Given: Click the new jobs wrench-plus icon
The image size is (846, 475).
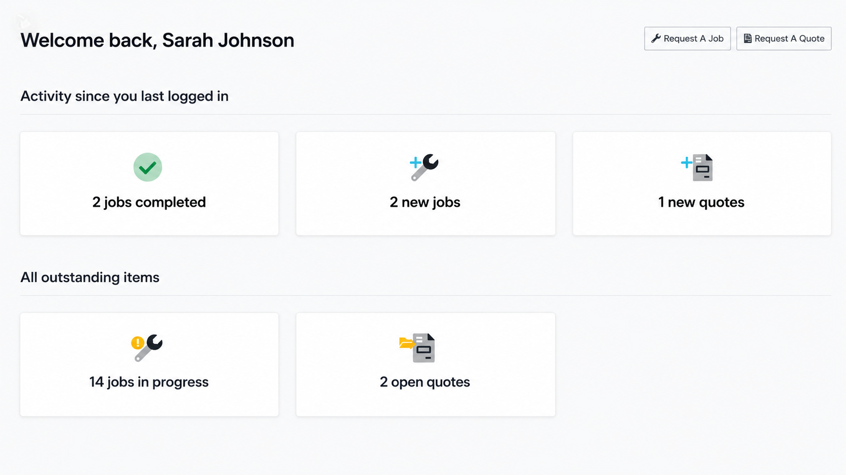Looking at the screenshot, I should pyautogui.click(x=424, y=167).
